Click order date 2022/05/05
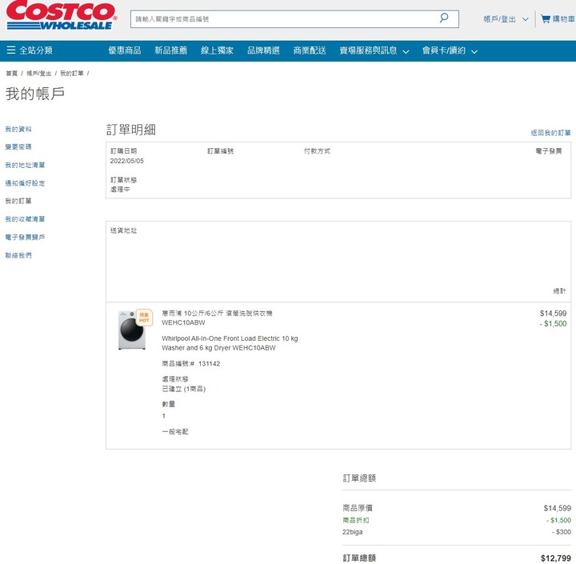Screen dimensions: 576x564 pos(126,161)
